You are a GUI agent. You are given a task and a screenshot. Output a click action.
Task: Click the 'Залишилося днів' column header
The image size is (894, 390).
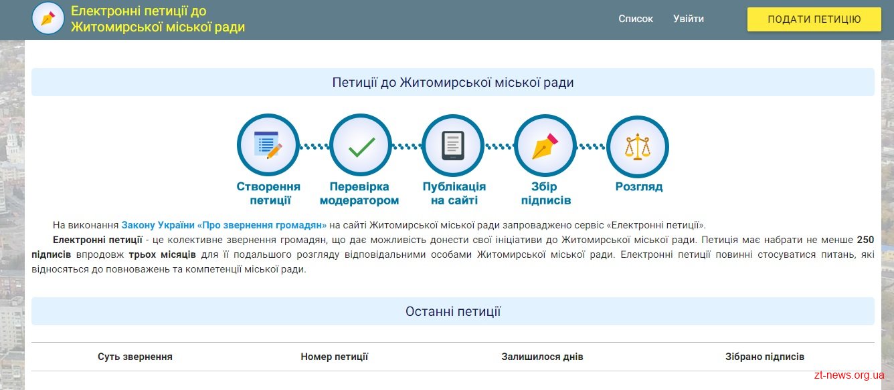coord(543,357)
